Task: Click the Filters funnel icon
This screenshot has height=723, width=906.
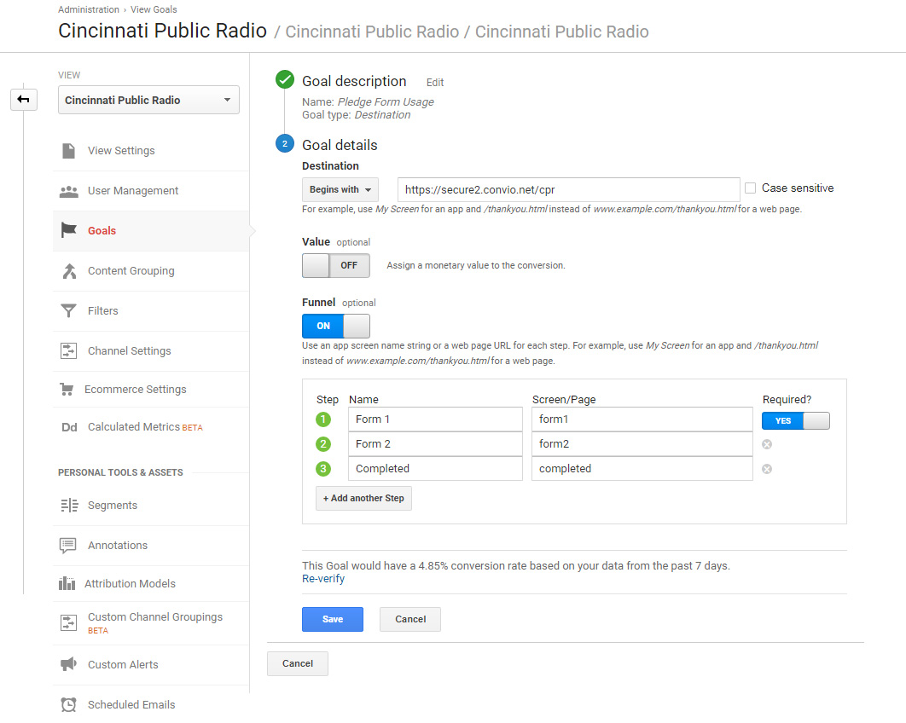Action: point(69,311)
